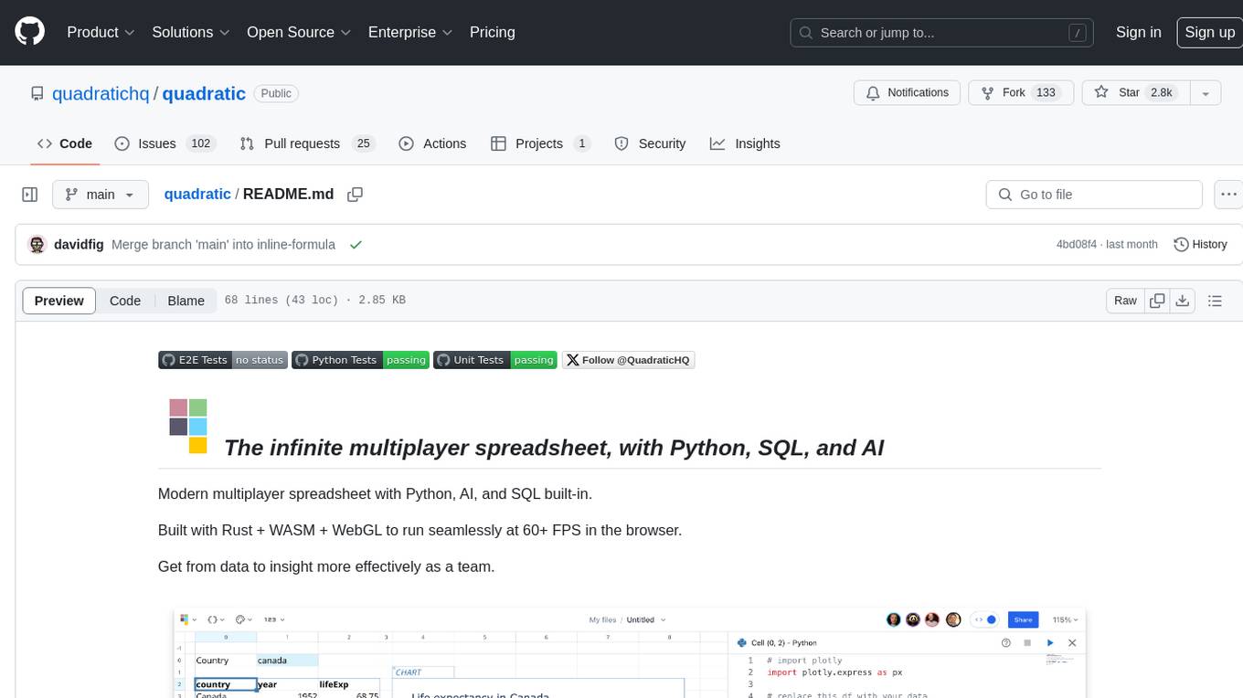The height and width of the screenshot is (698, 1243).
Task: Click the Issues count 102 badge
Action: 200,143
